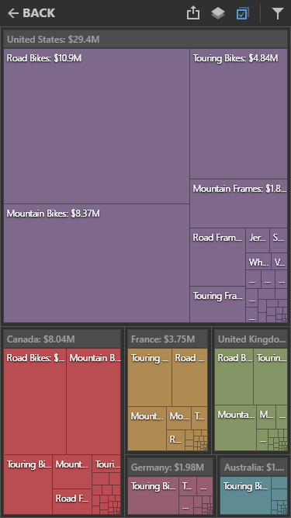Click the Germany $1.98M group header
The height and width of the screenshot is (518, 291).
170,467
